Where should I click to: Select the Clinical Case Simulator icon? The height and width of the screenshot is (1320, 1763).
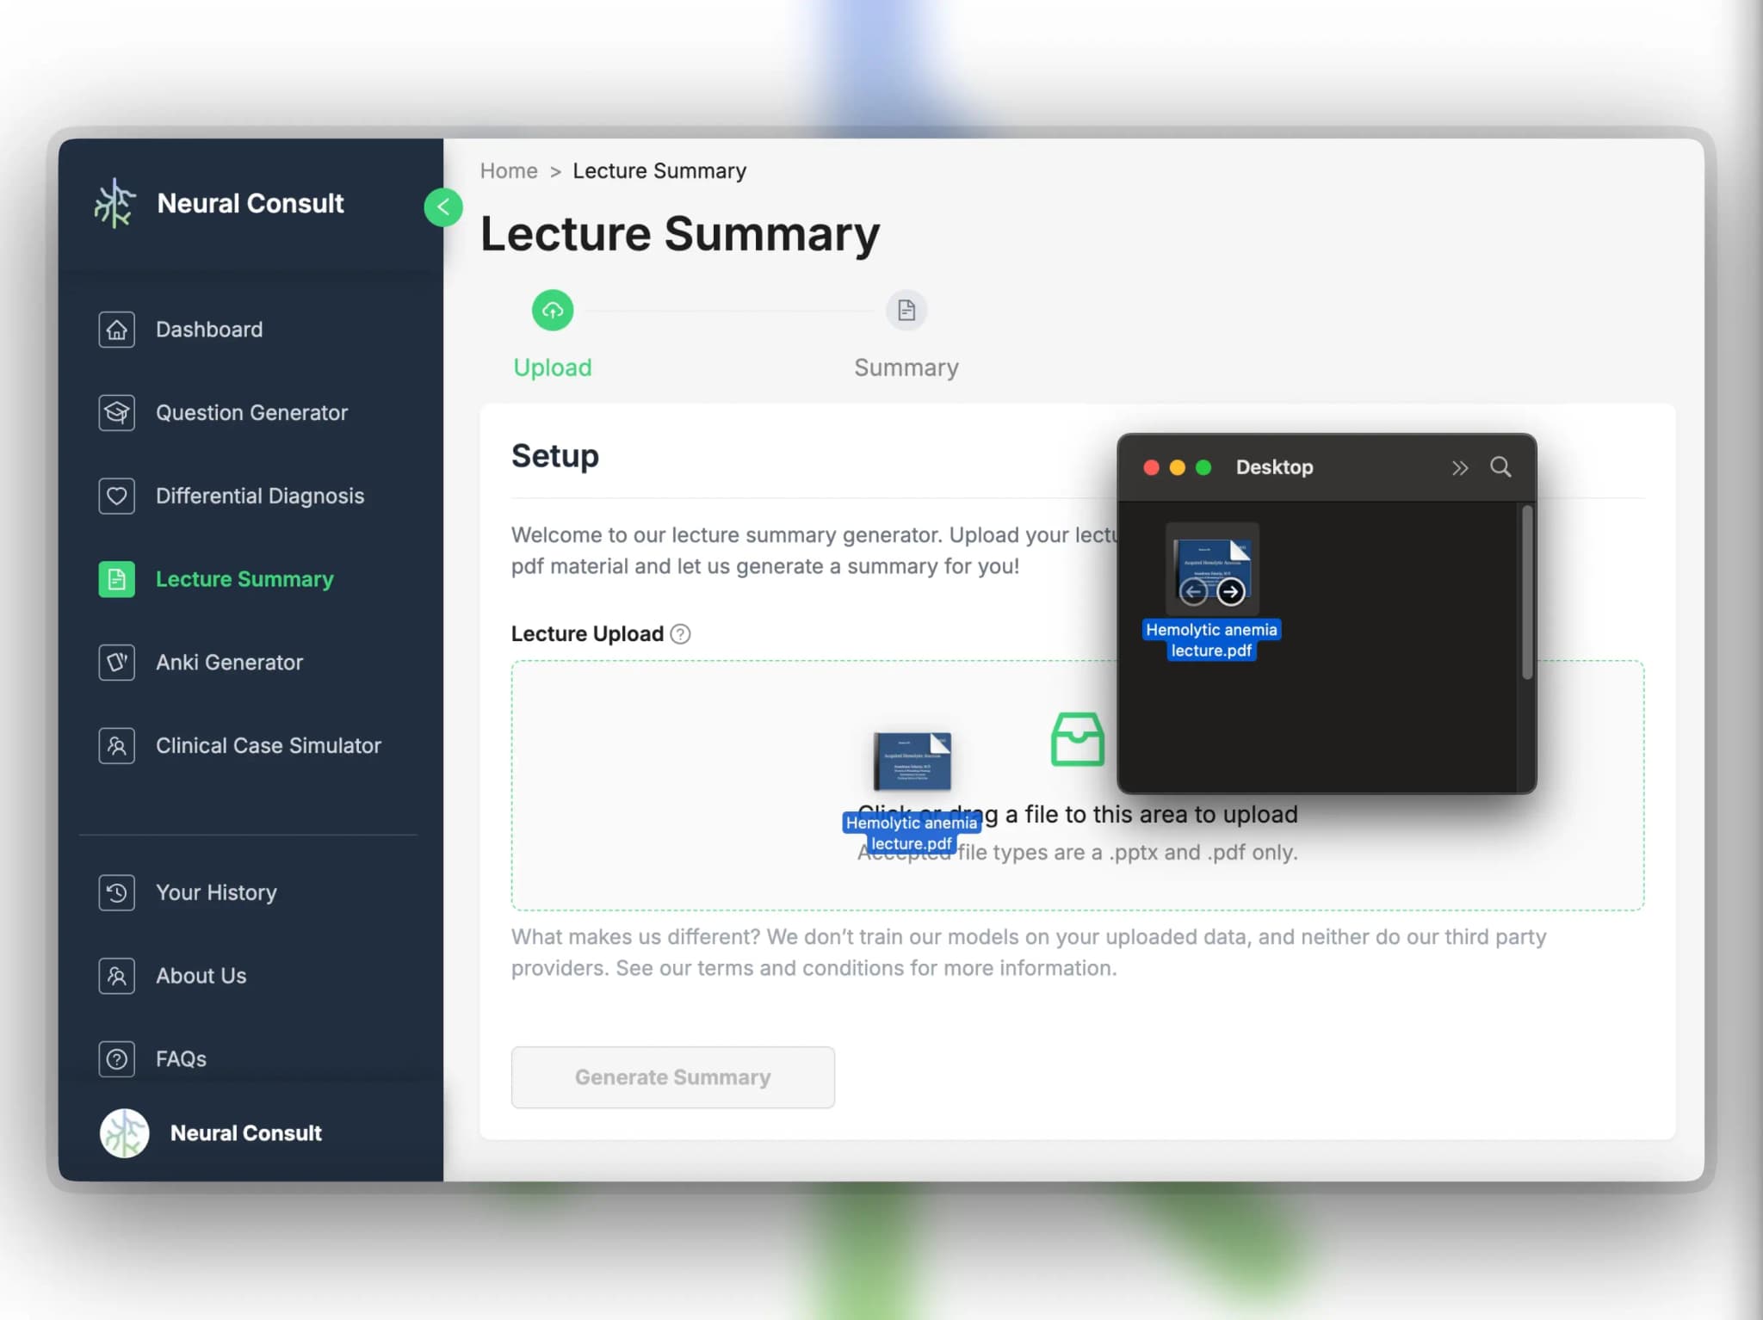tap(116, 746)
